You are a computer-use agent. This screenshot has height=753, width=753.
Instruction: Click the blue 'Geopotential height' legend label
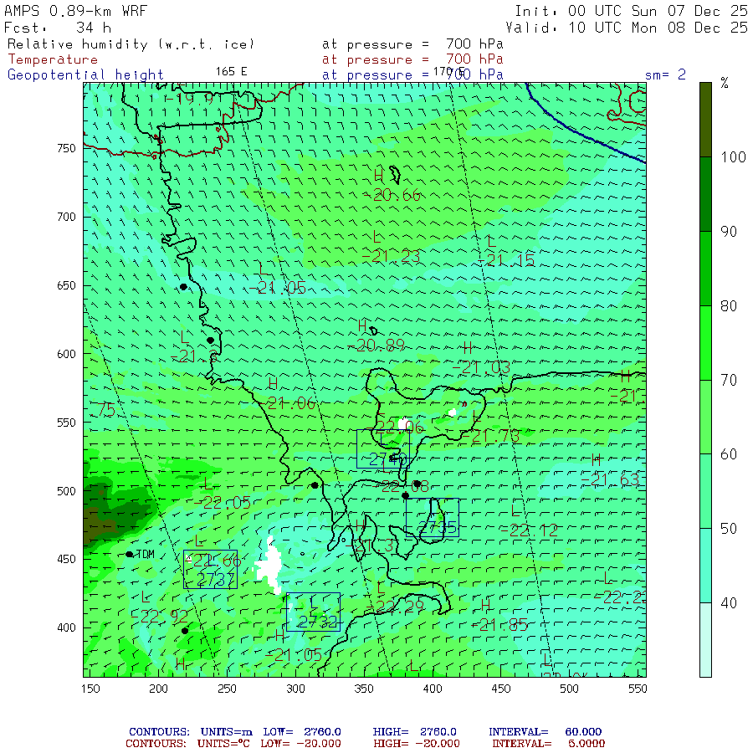pyautogui.click(x=85, y=75)
